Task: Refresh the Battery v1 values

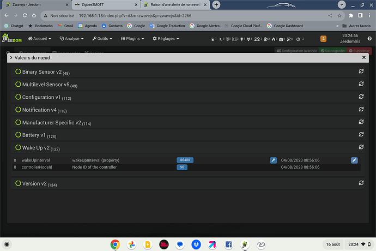Action: pyautogui.click(x=361, y=135)
